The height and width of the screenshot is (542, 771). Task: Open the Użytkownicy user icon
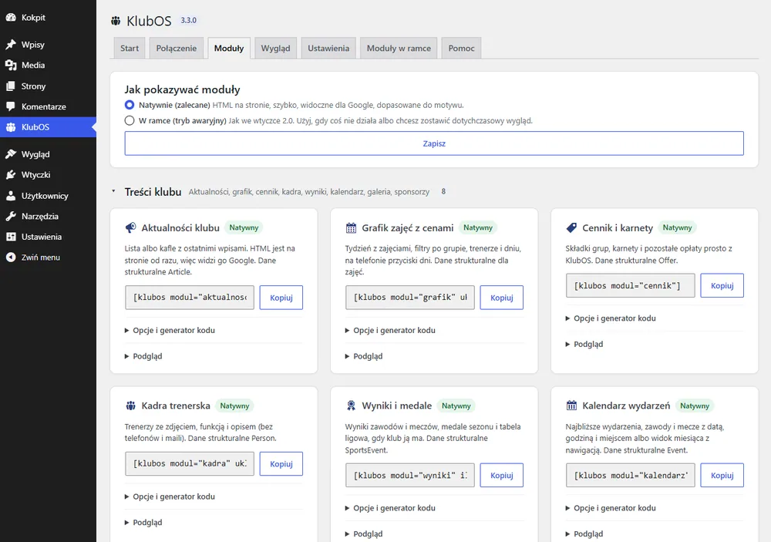pos(11,196)
